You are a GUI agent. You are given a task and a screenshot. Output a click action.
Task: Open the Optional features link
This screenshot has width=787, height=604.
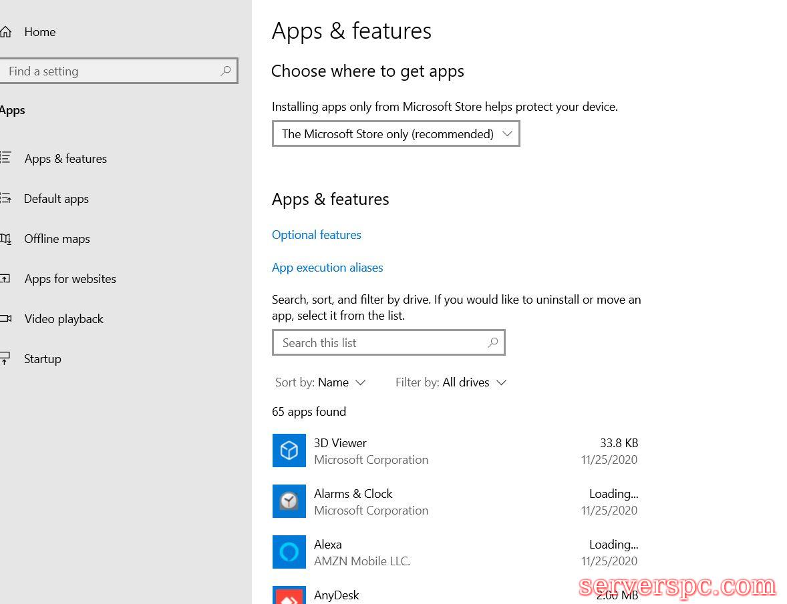pos(317,235)
